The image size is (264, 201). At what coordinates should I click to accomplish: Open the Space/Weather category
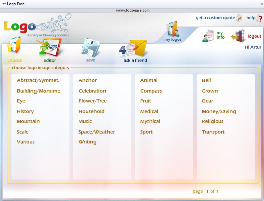tap(97, 132)
